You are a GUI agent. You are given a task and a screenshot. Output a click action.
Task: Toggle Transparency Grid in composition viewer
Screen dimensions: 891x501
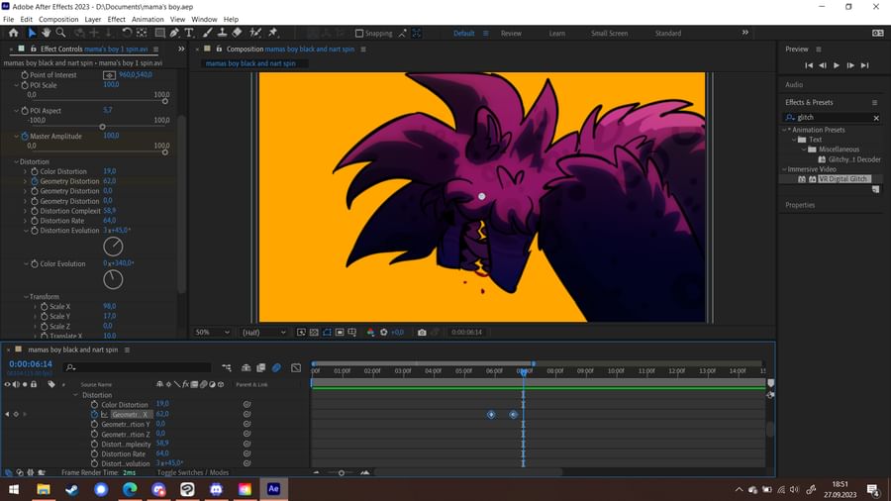point(314,333)
